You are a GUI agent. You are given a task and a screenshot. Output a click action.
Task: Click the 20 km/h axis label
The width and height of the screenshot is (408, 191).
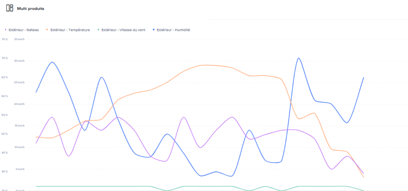coord(19,104)
